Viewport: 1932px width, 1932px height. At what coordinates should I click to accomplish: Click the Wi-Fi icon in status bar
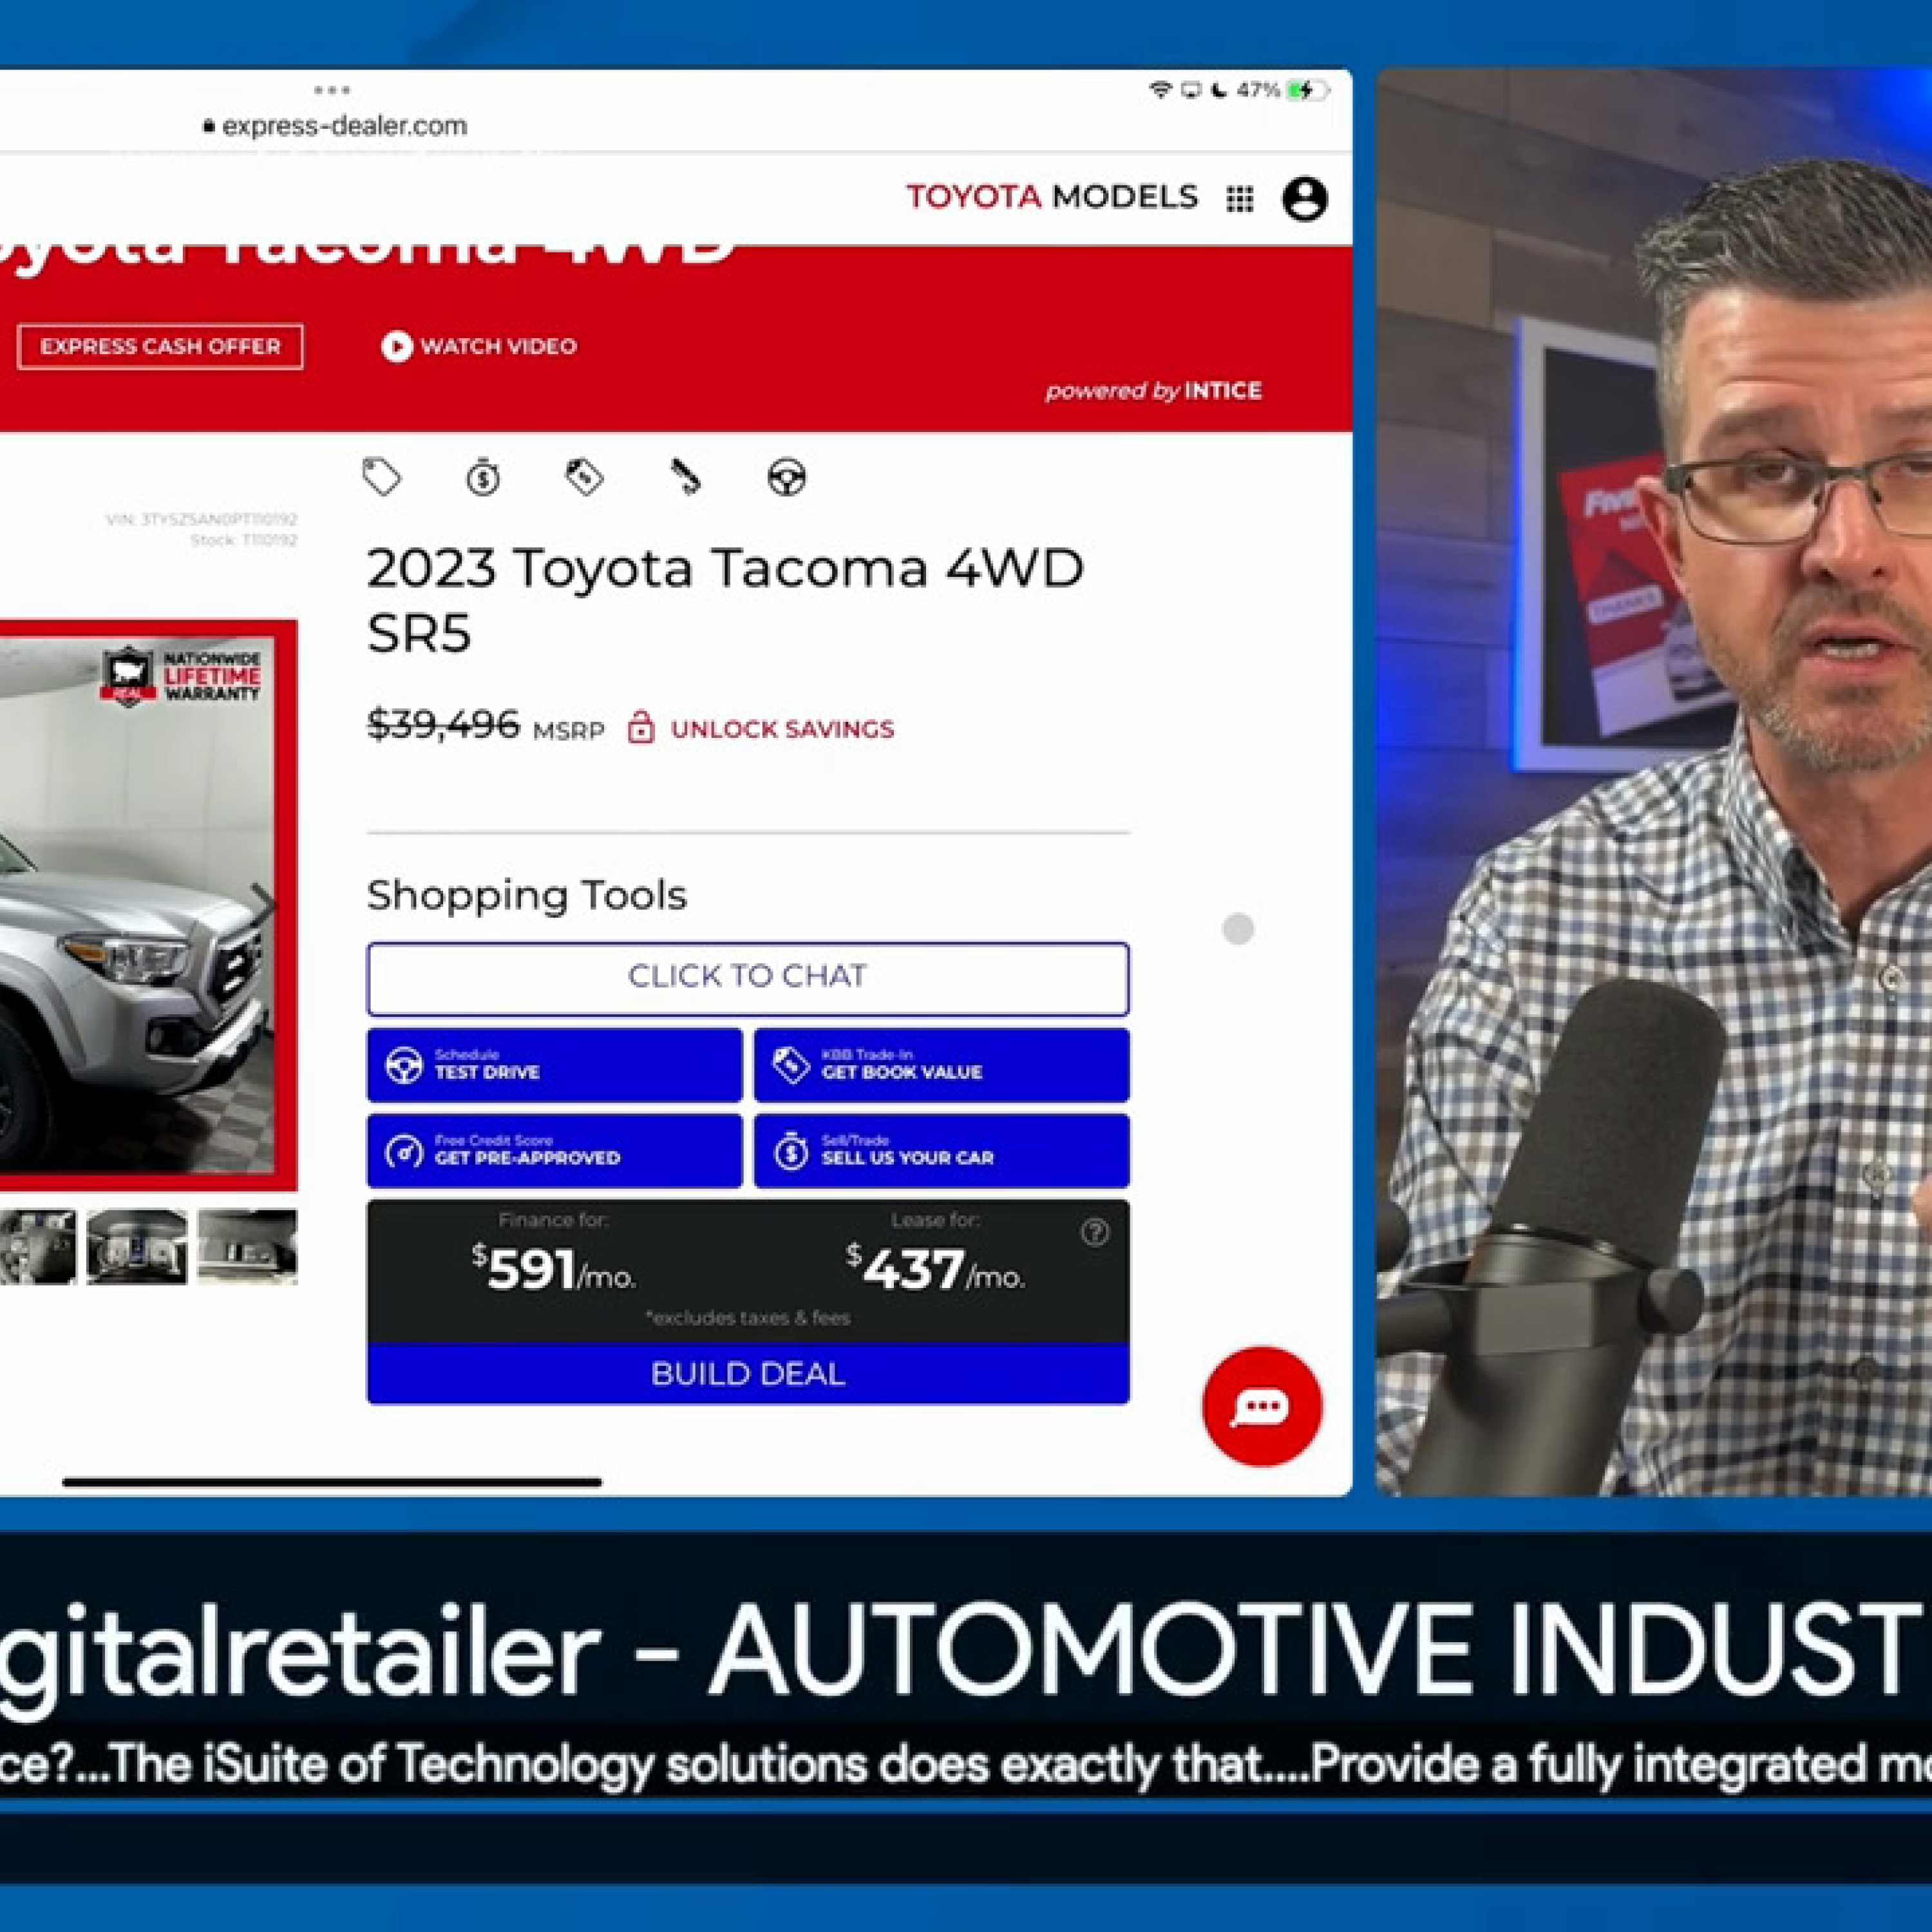(1160, 90)
